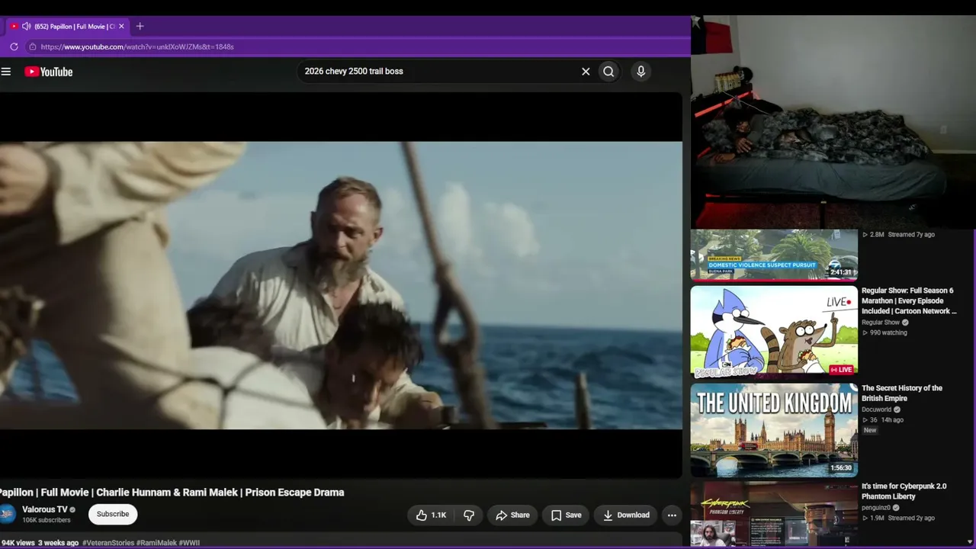Click the #WWII hashtag
Image resolution: width=976 pixels, height=549 pixels.
[189, 543]
